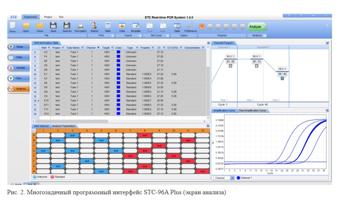
Task: Switch to the Raw Amplification Curve tab
Action: pyautogui.click(x=252, y=110)
